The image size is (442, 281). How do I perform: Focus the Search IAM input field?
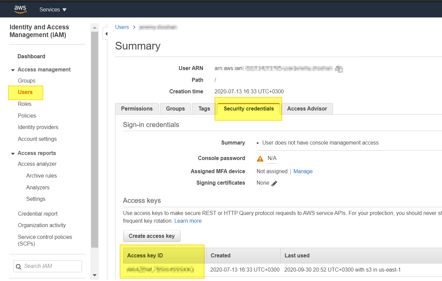pos(51,266)
